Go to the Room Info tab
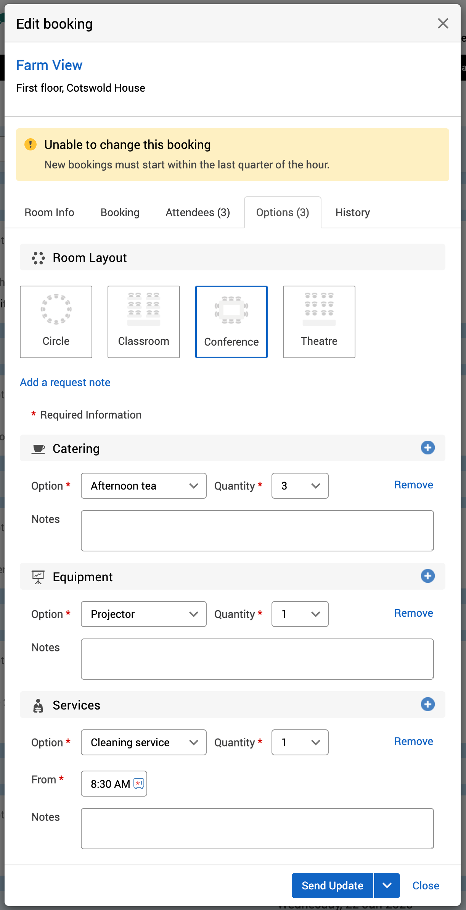Image resolution: width=466 pixels, height=910 pixels. [x=50, y=212]
